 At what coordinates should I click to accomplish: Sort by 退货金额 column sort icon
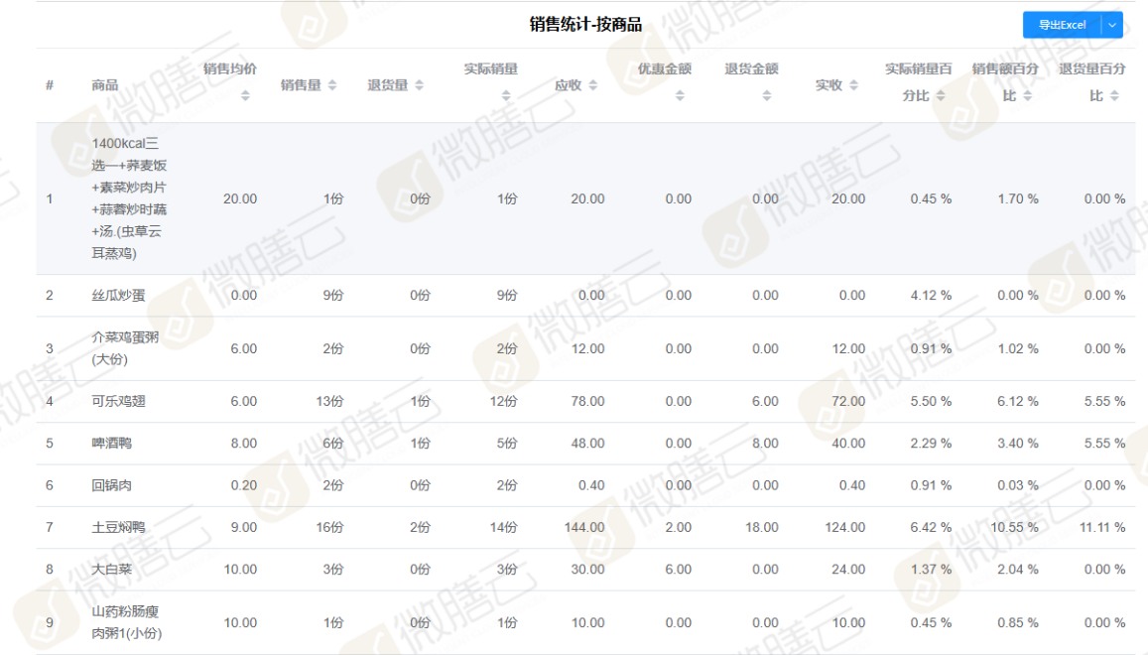[x=767, y=96]
